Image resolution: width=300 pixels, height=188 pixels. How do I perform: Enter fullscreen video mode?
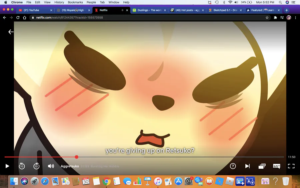pos(291,166)
